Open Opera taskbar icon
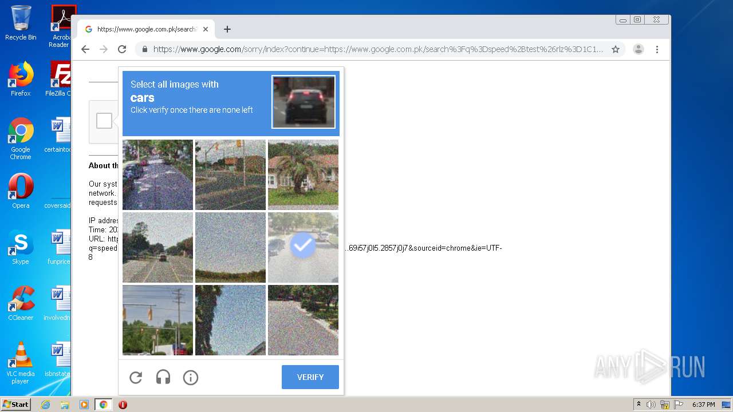The image size is (733, 412). point(123,405)
